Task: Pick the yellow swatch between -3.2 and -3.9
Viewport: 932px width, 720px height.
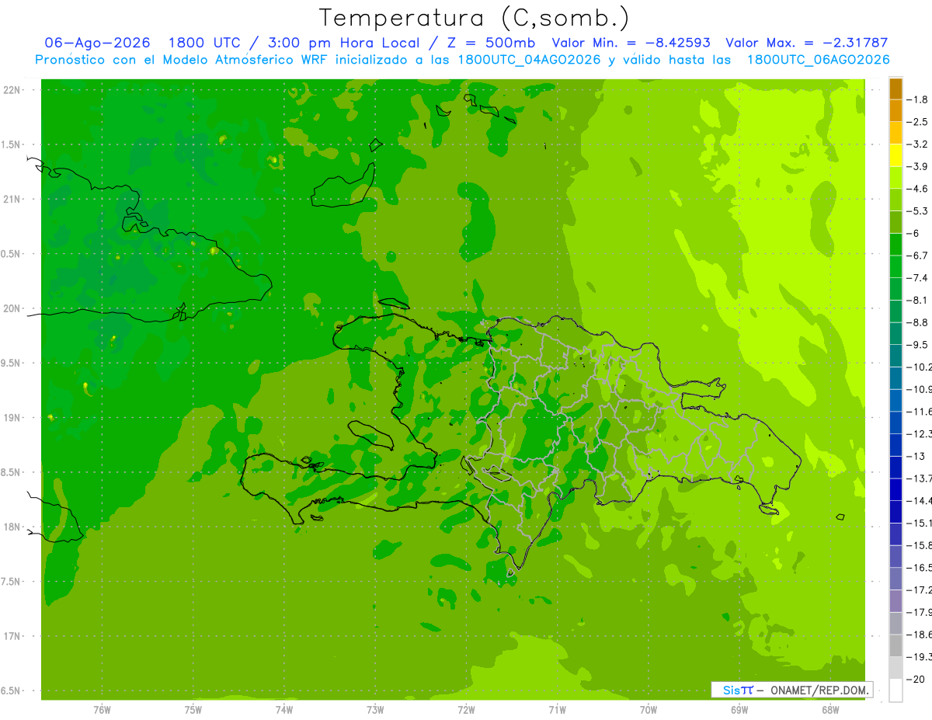Action: tap(895, 155)
